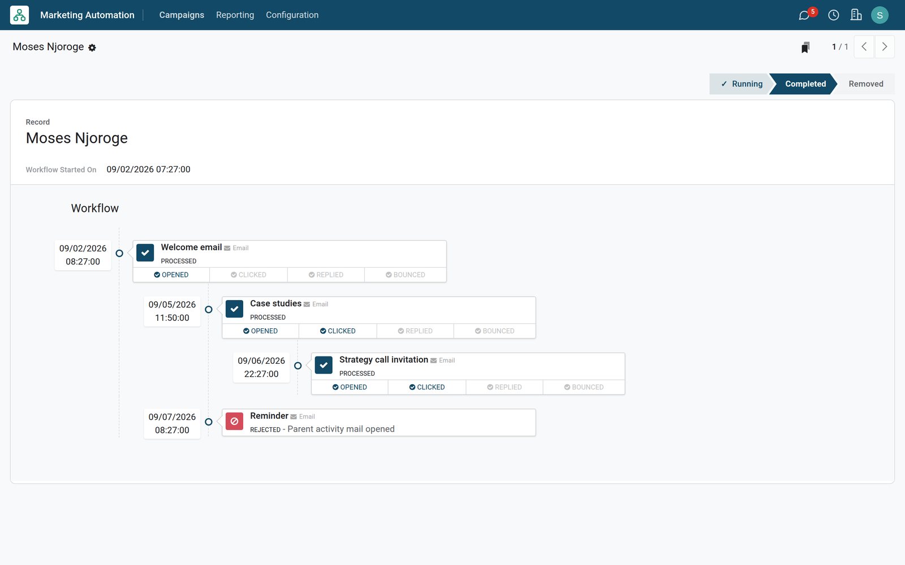This screenshot has height=565, width=905.
Task: Click the Case studies timeline marker
Action: [x=209, y=310]
